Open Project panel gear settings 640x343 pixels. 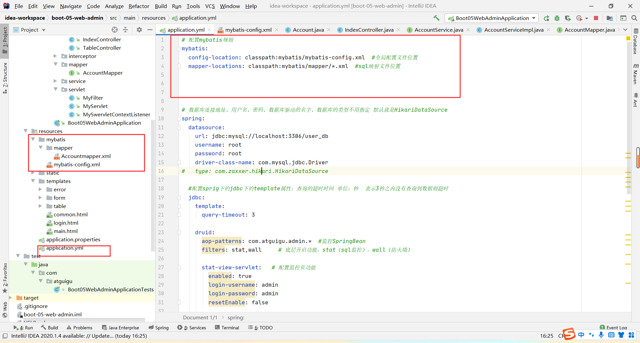tap(139, 30)
